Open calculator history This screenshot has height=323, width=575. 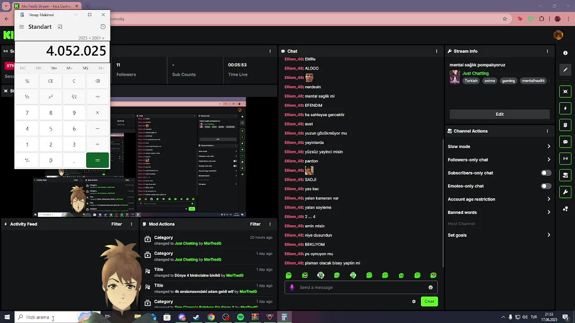(103, 27)
